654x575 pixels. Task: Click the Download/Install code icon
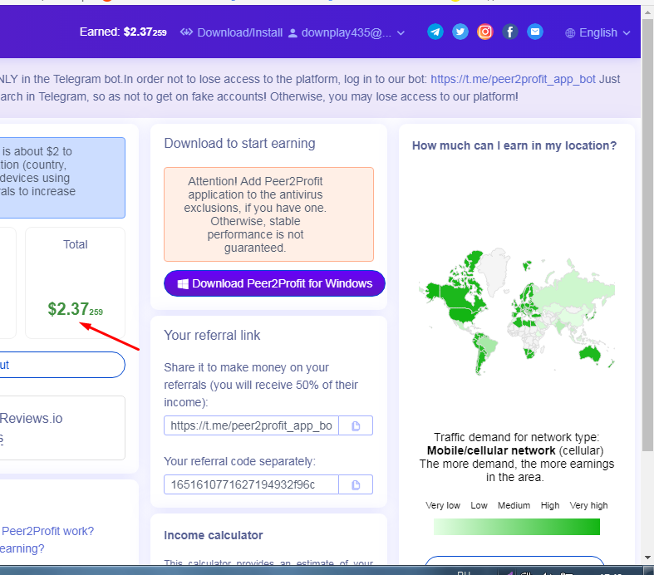pyautogui.click(x=186, y=32)
